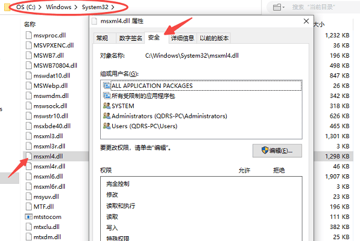Click the mswmdm.dll file icon

(x=29, y=96)
